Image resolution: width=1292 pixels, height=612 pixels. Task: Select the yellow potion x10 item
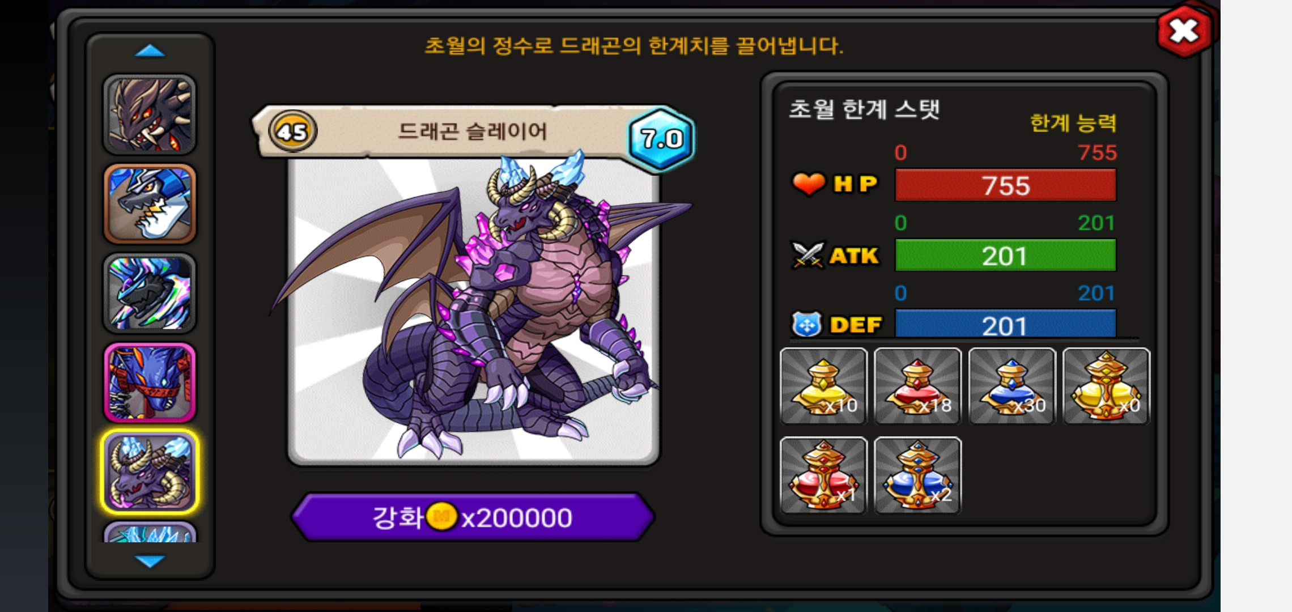[x=823, y=386]
